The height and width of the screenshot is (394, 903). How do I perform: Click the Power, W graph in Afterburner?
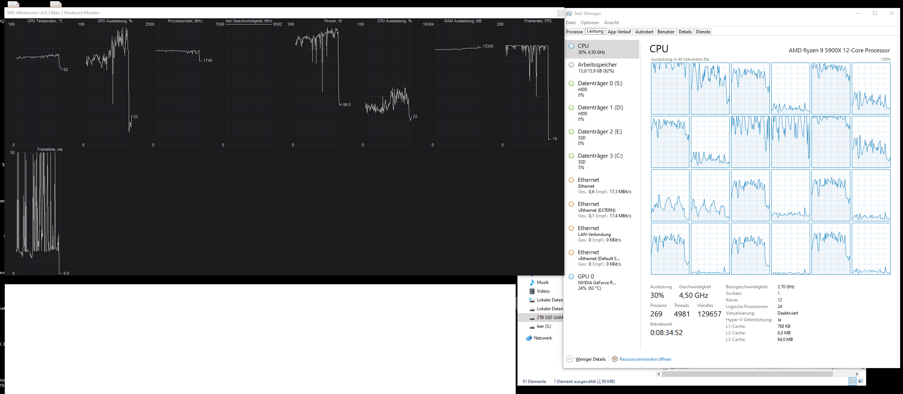click(318, 84)
